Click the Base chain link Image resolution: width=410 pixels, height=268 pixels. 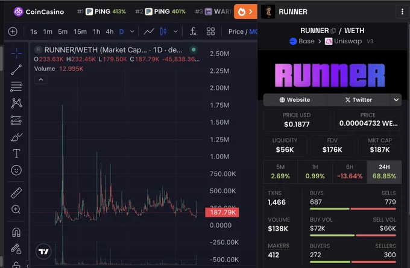302,42
